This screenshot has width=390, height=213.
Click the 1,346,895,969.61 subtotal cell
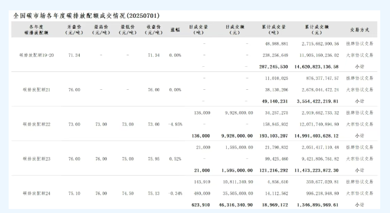[318, 205]
